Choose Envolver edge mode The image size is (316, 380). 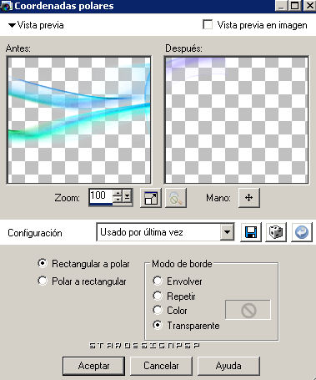click(158, 281)
